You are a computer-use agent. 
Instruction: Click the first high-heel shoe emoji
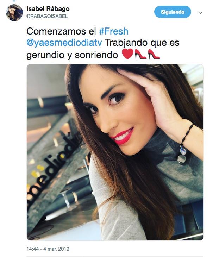click(x=140, y=54)
